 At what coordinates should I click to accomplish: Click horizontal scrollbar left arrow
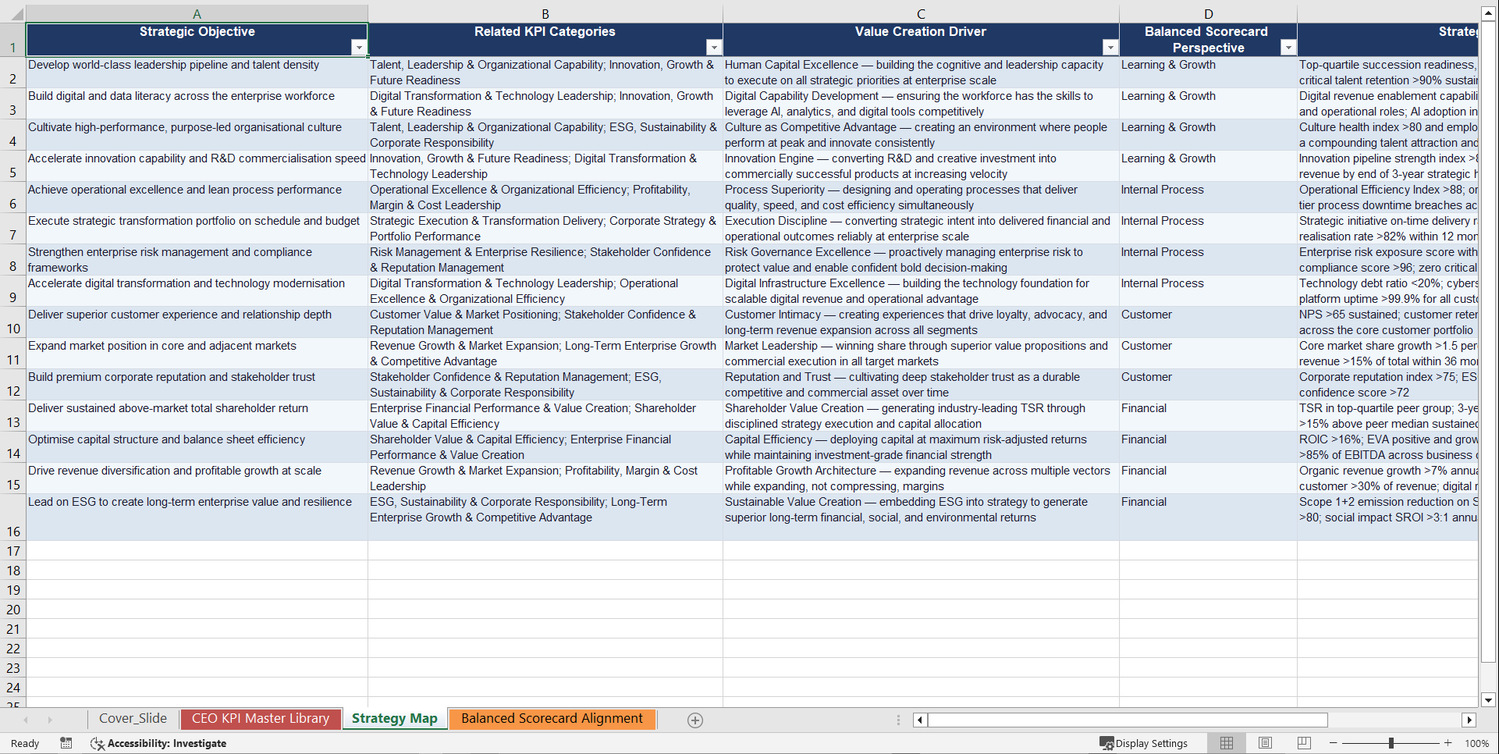pyautogui.click(x=920, y=720)
